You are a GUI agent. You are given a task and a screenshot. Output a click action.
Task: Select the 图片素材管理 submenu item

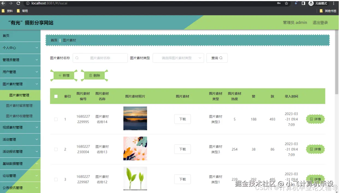pos(20,95)
